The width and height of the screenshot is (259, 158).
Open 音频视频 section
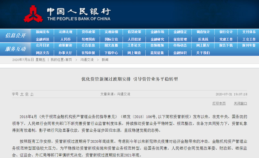coord(157,45)
